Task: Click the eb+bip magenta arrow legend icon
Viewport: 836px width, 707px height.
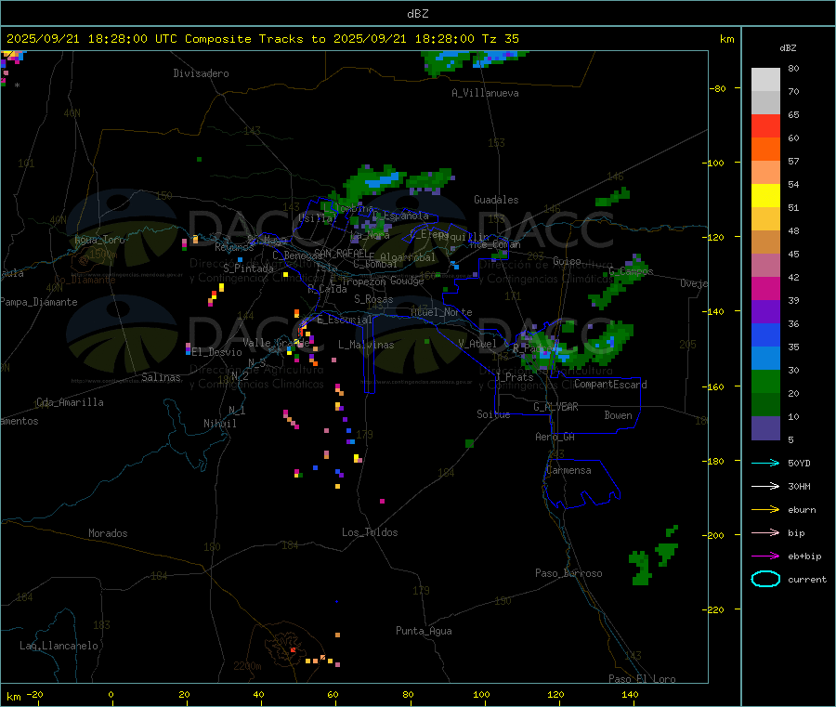Action: click(x=765, y=556)
